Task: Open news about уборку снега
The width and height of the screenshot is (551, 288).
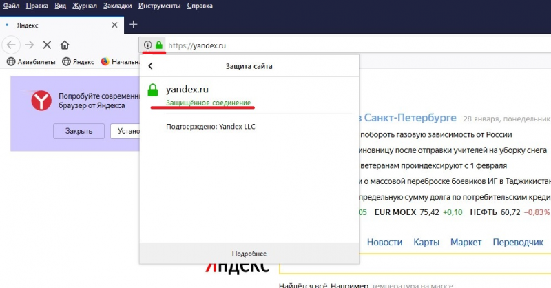Action: coord(453,150)
